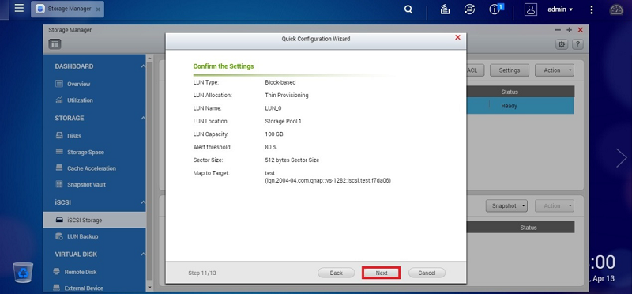632x294 pixels.
Task: Close the Storage Manager taskbar tab
Action: tap(98, 9)
